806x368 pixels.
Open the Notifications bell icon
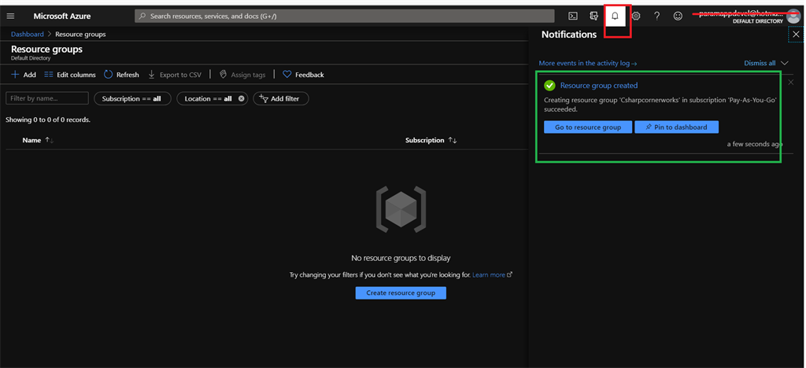pyautogui.click(x=615, y=16)
